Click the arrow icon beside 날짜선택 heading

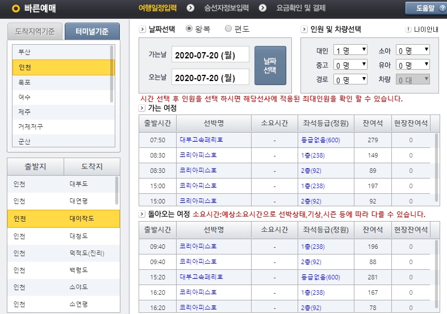[142, 29]
